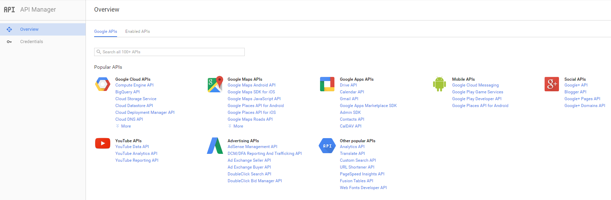Switch to the Enabled APIs tab
This screenshot has width=611, height=200.
point(138,31)
